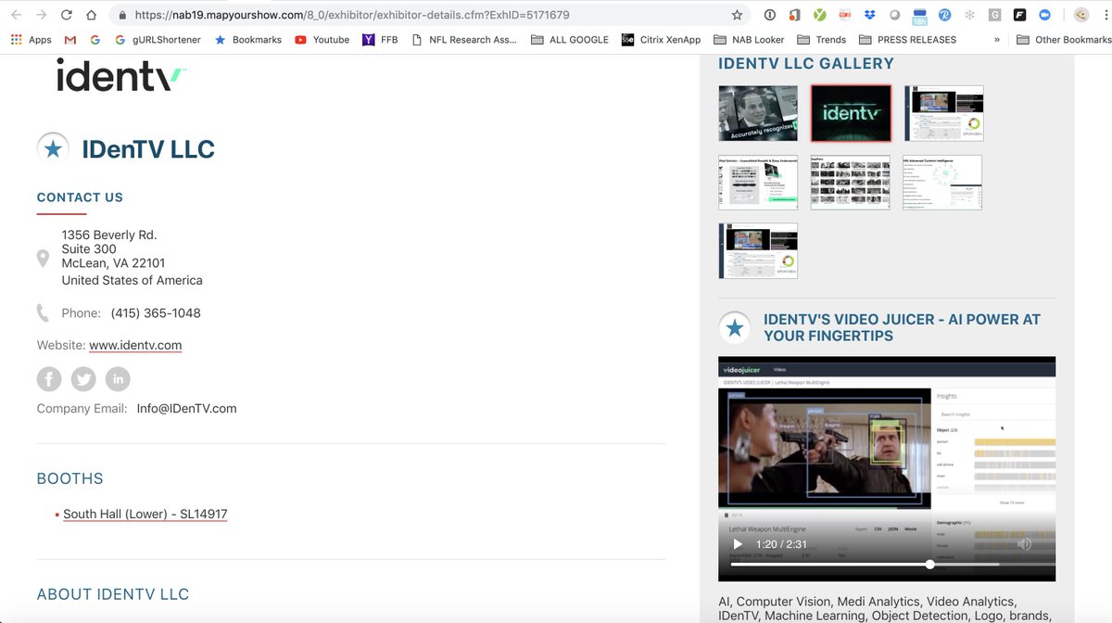Open last thumbnail in second gallery row

942,182
